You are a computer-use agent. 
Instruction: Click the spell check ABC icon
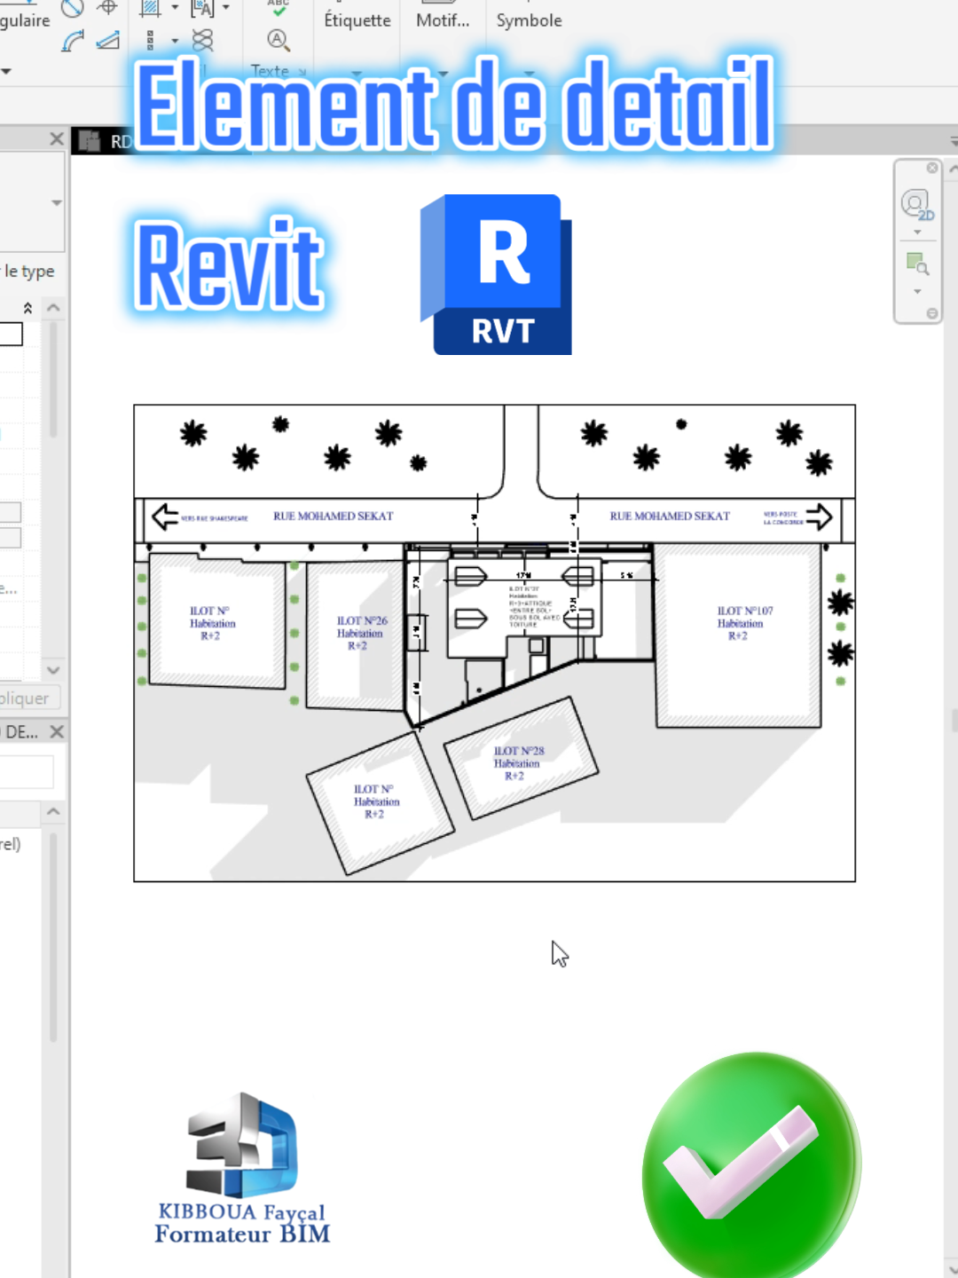coord(279,7)
